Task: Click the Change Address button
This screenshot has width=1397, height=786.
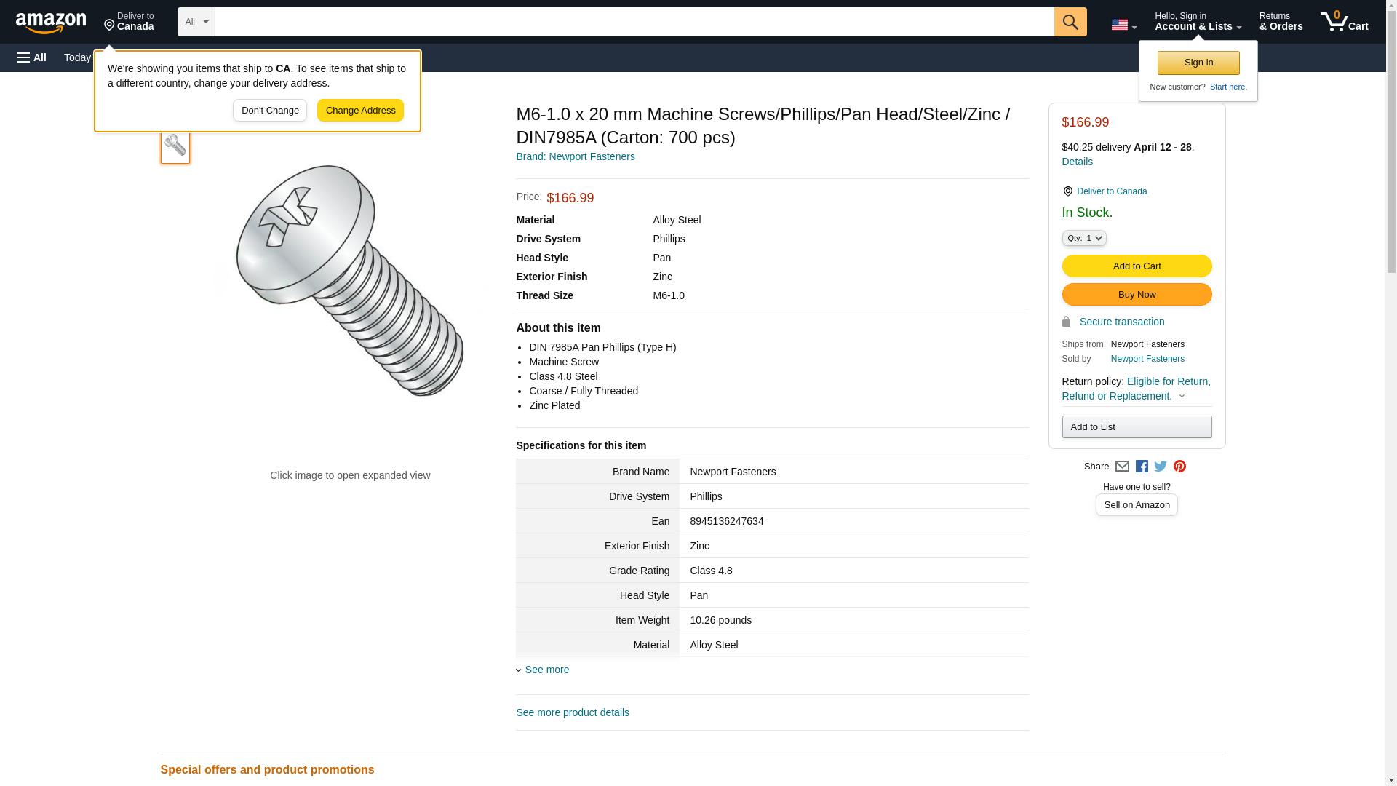Action: coord(360,111)
